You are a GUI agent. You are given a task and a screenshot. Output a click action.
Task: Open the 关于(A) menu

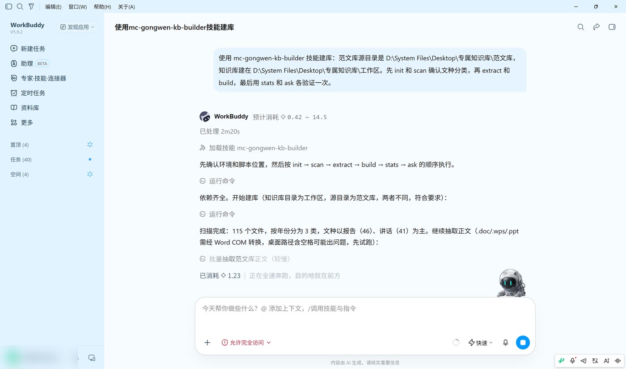[x=127, y=7]
